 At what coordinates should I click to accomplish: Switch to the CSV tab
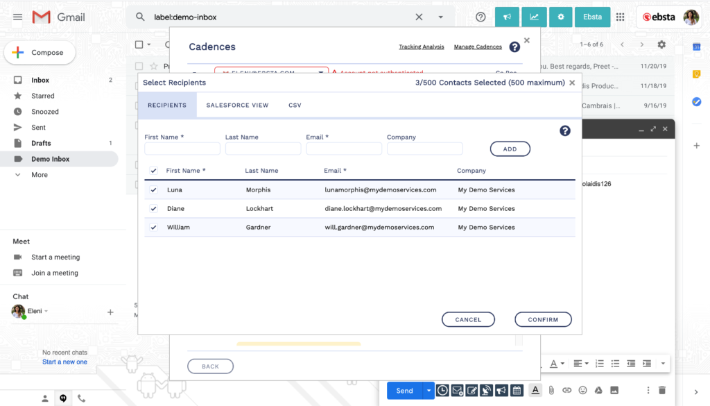point(295,105)
